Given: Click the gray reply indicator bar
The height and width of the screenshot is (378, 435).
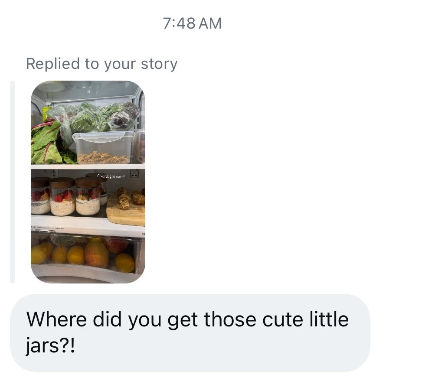Looking at the screenshot, I should point(13,182).
